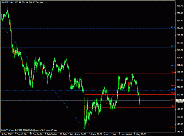Select the 228.75 price axis label

point(180,6)
